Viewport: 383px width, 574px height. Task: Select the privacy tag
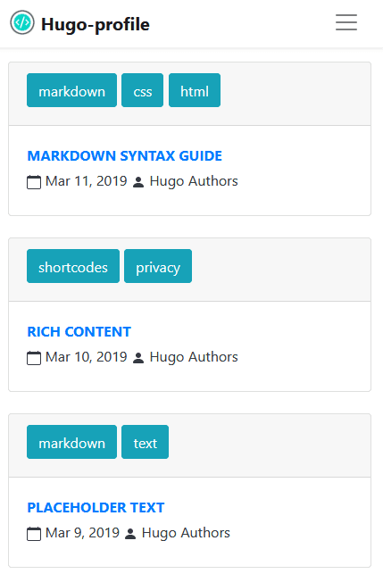158,266
